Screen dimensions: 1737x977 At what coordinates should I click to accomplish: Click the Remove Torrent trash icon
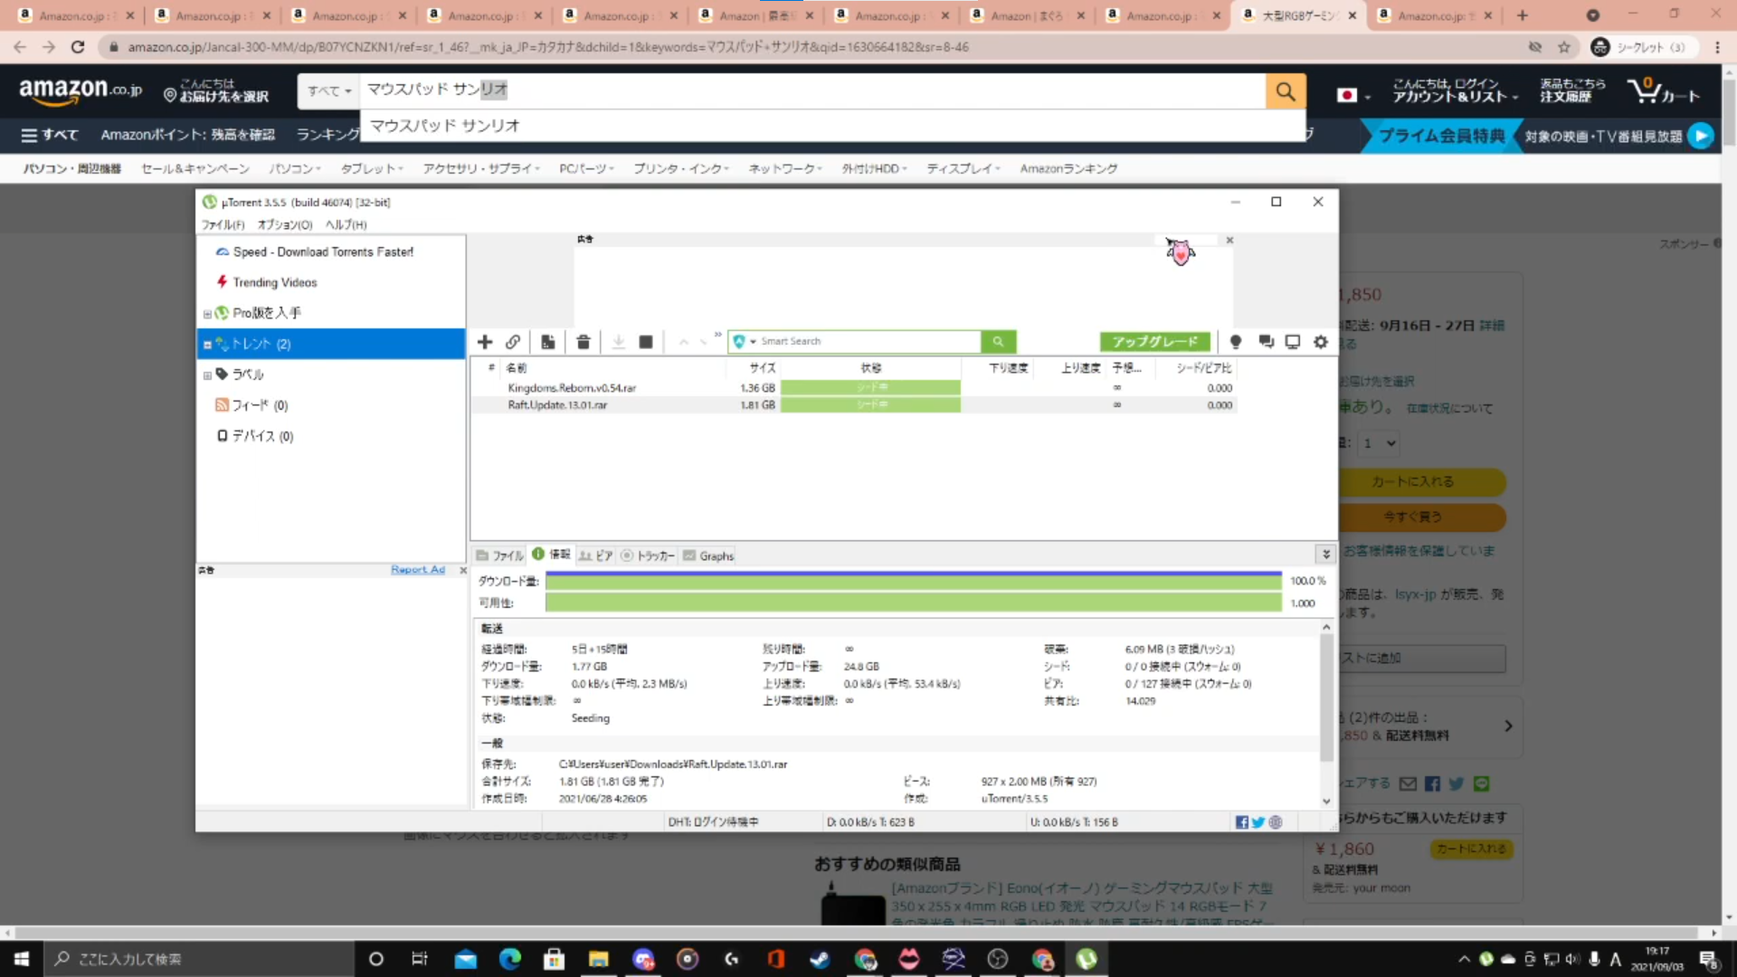[584, 342]
